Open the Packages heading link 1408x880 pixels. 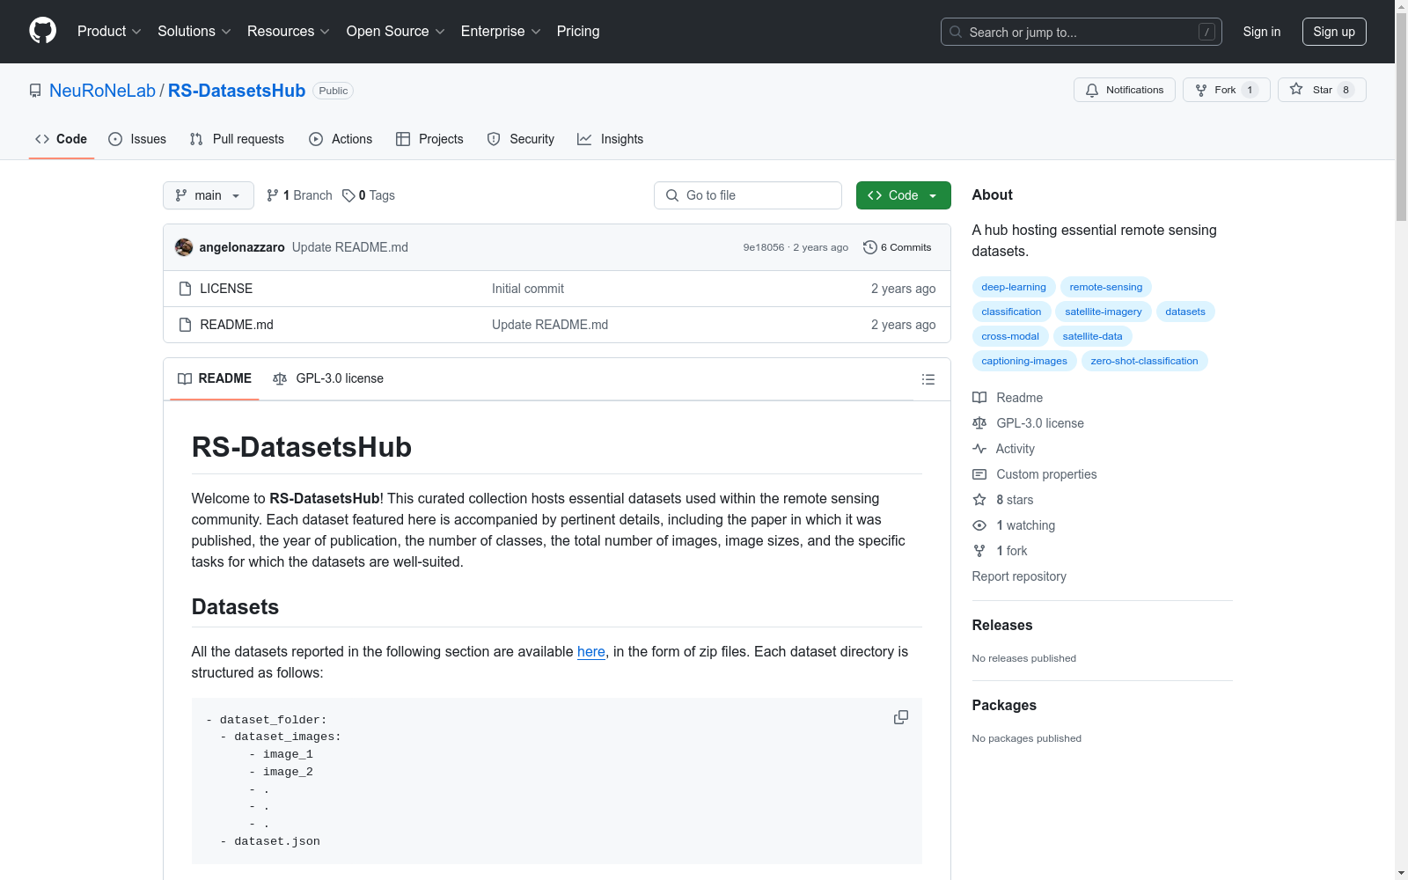1004,705
